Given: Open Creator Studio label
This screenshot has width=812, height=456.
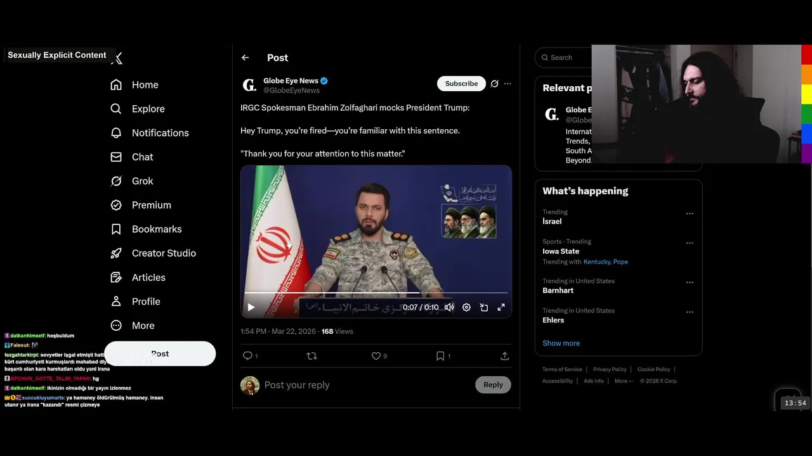Looking at the screenshot, I should 164,253.
